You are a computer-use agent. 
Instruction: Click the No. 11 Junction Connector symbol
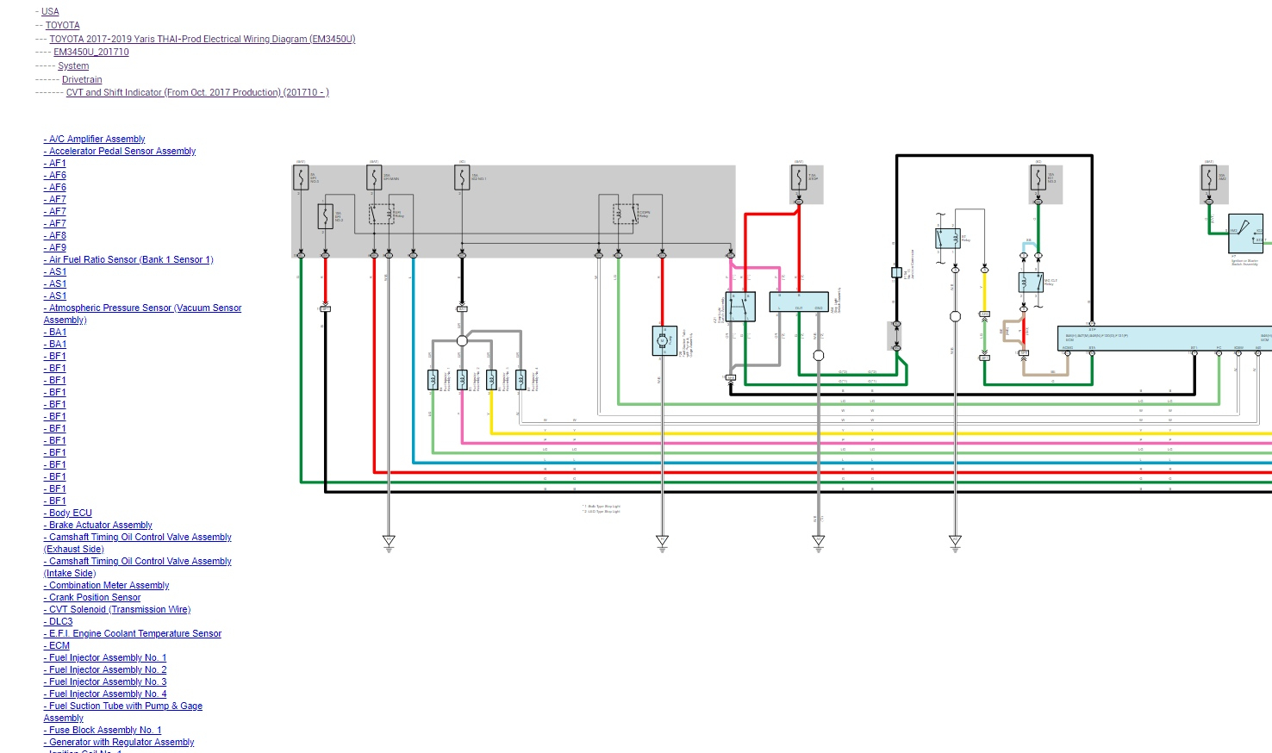896,272
